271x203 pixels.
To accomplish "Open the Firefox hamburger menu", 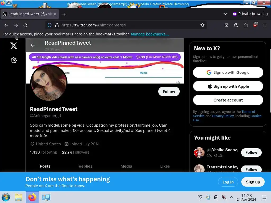I will (x=265, y=25).
